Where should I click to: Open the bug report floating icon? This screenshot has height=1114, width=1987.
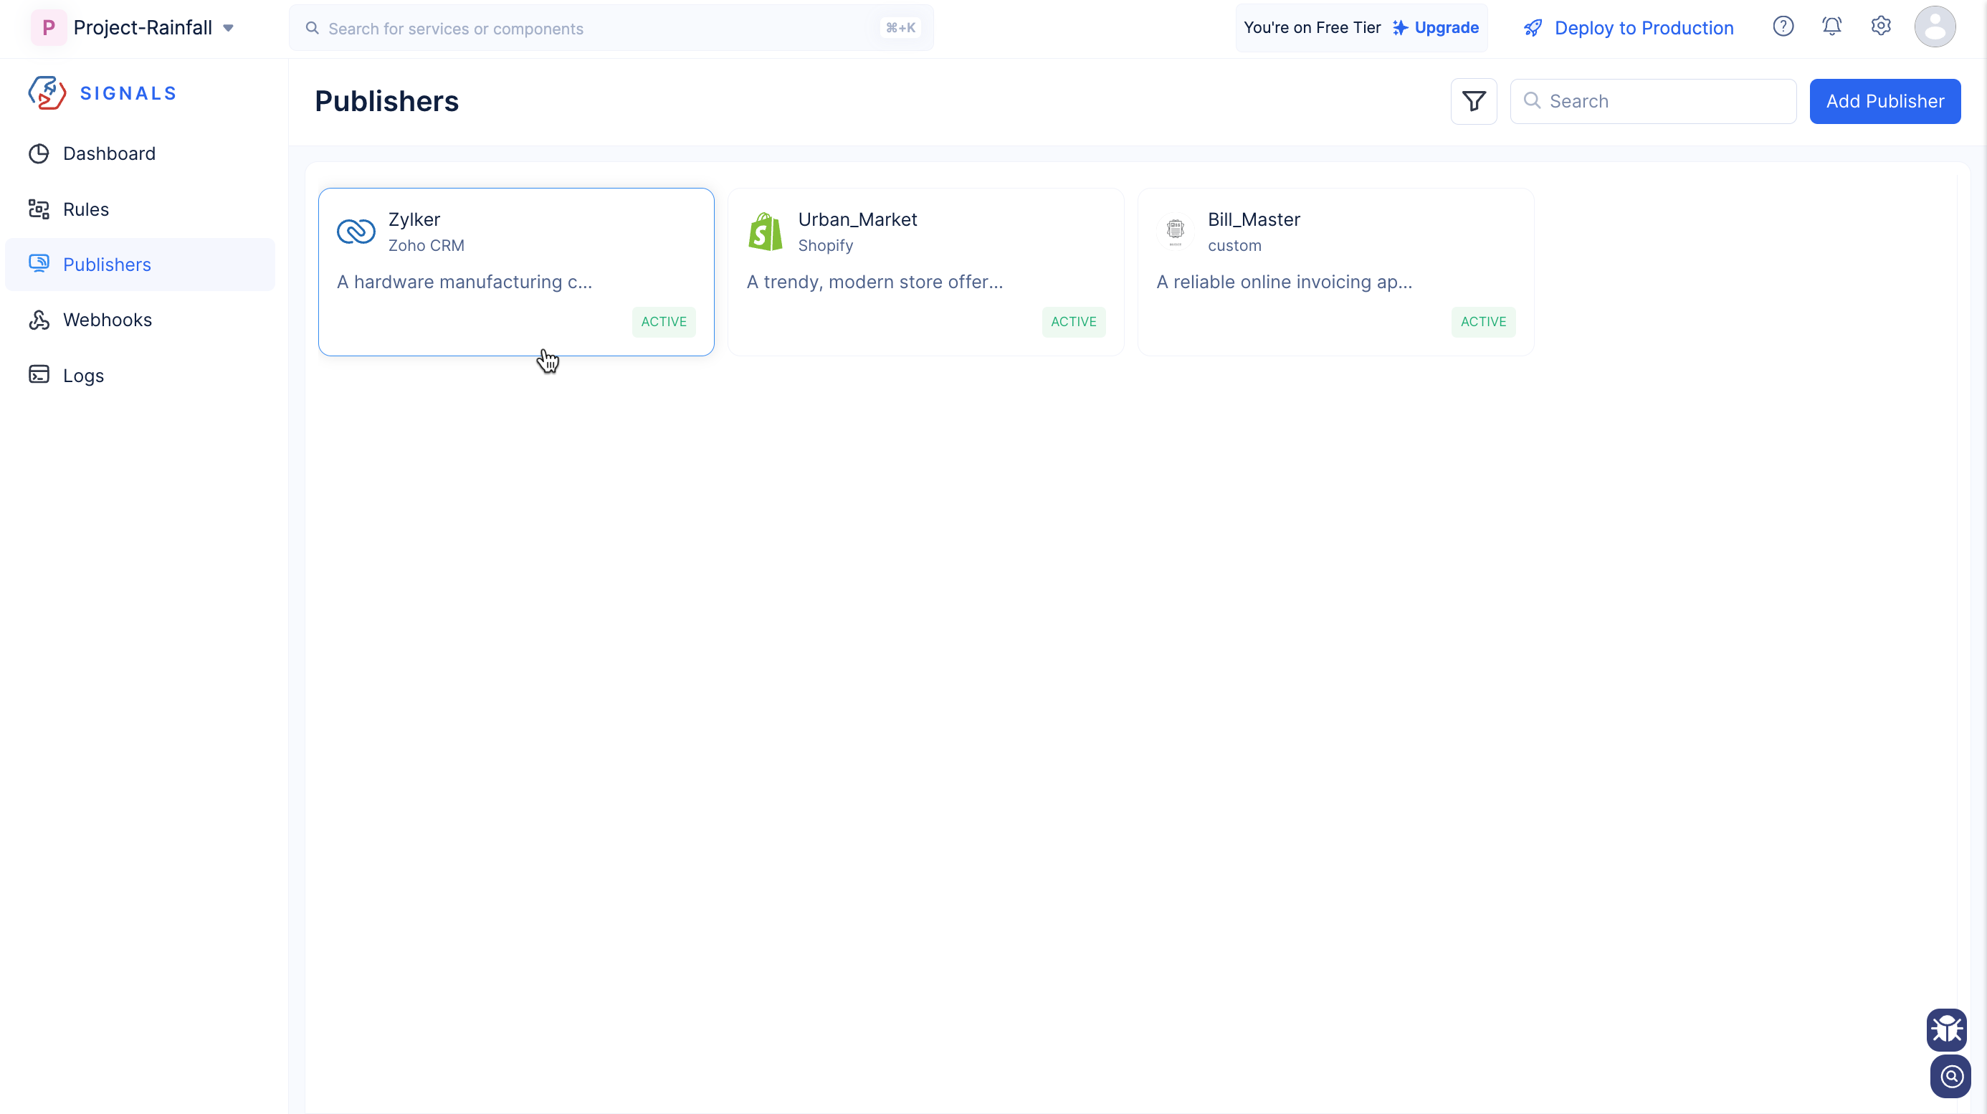[1946, 1029]
